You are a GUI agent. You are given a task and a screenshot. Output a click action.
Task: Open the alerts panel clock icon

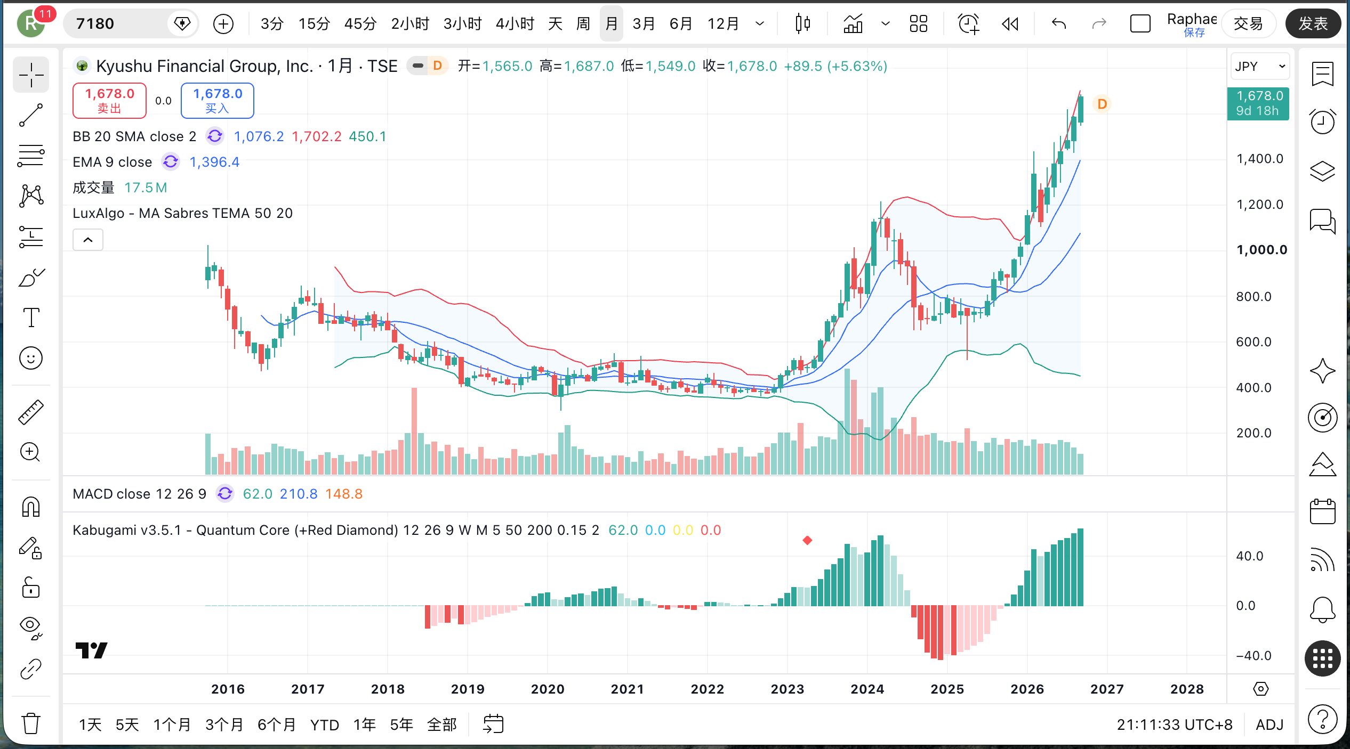point(1323,121)
